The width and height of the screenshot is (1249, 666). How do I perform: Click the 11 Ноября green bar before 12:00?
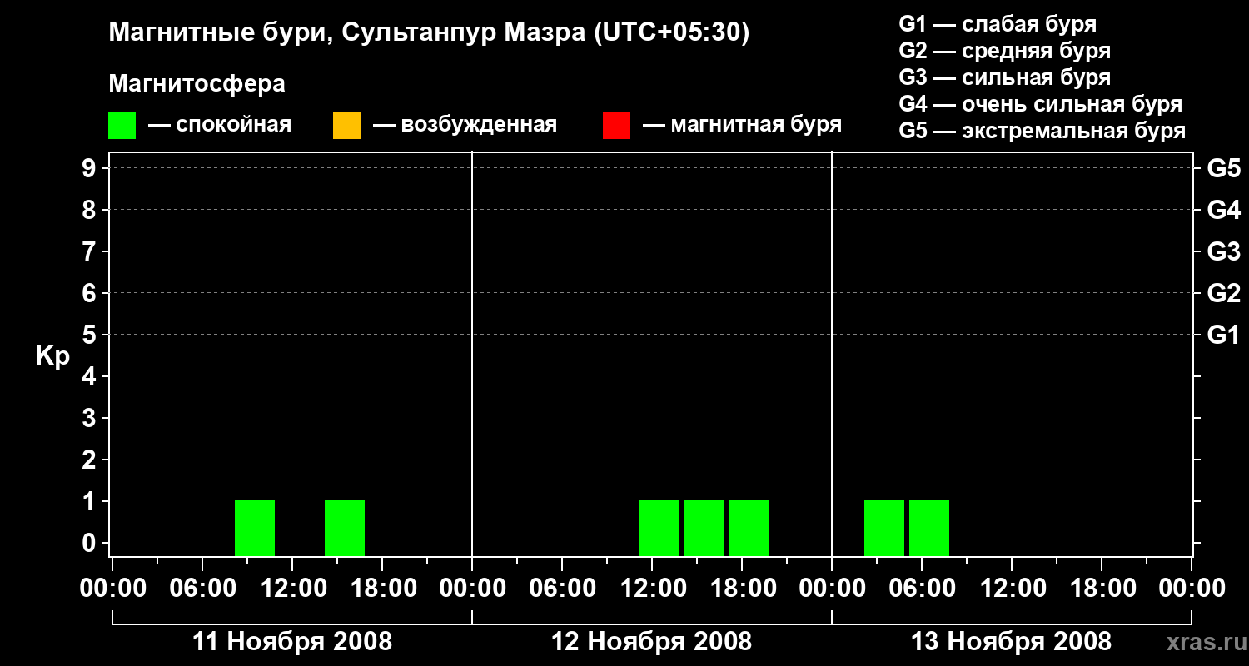click(255, 528)
